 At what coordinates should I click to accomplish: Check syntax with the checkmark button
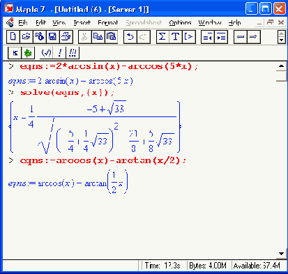pos(46,53)
